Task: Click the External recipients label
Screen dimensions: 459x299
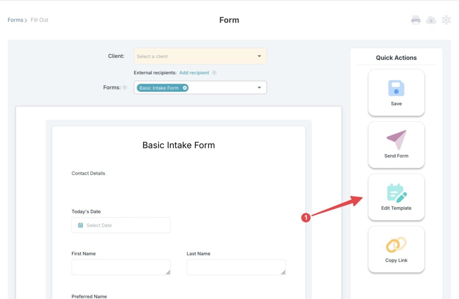Action: 155,73
